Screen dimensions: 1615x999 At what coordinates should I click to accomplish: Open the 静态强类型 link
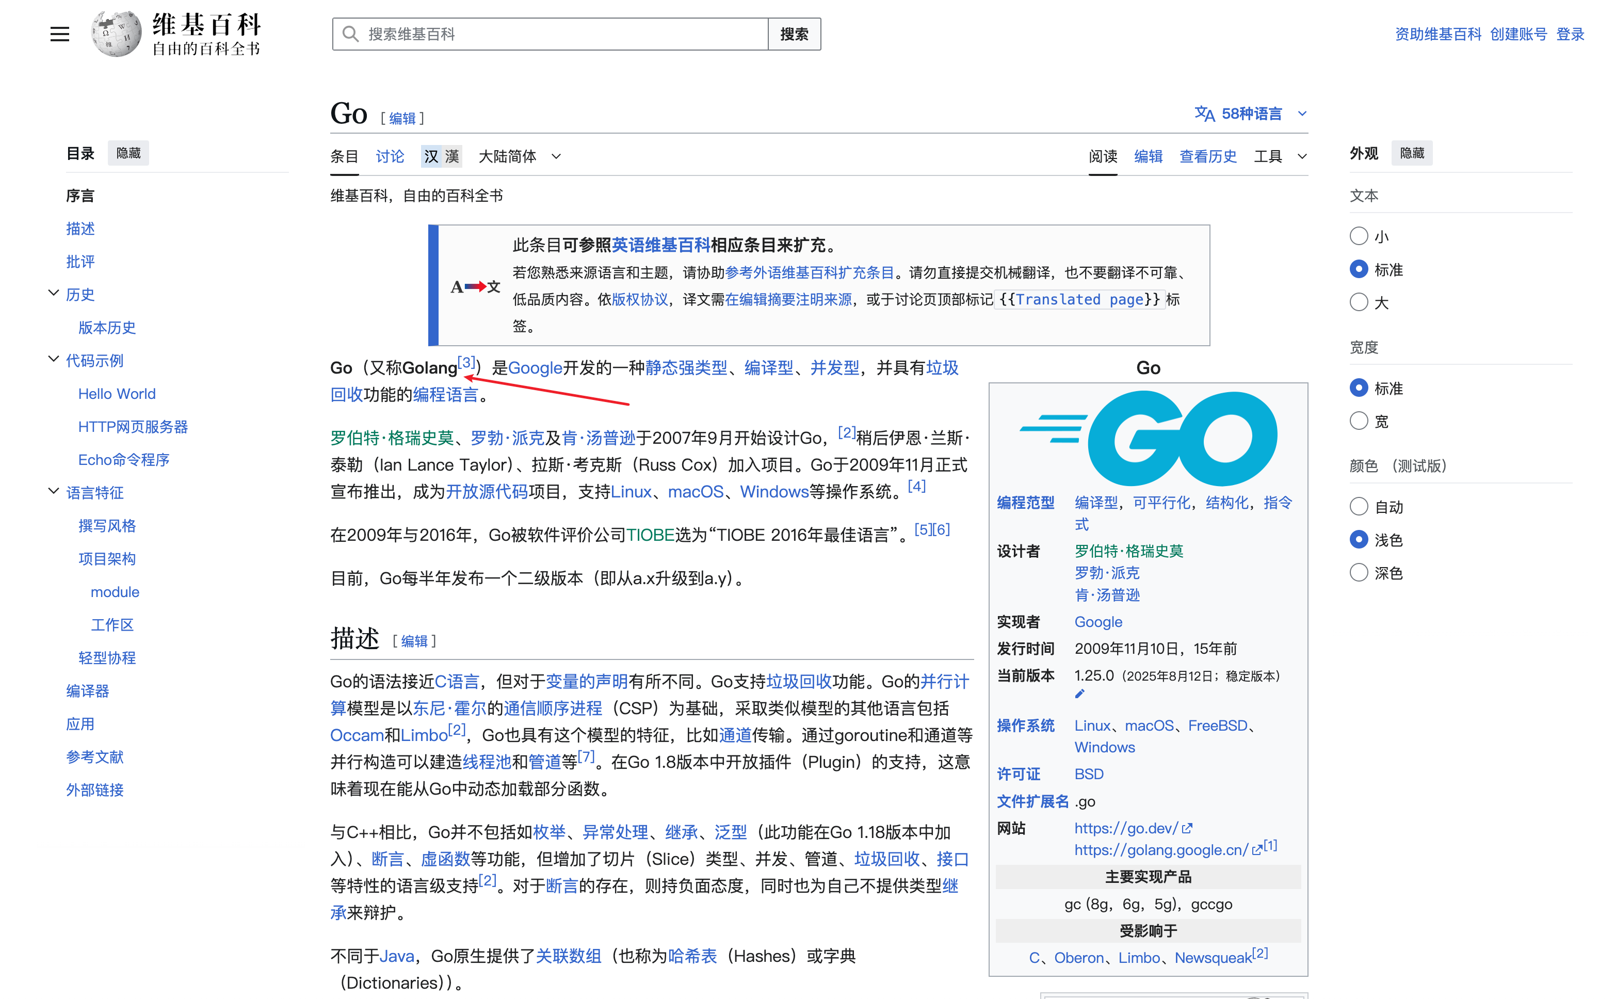pyautogui.click(x=686, y=368)
